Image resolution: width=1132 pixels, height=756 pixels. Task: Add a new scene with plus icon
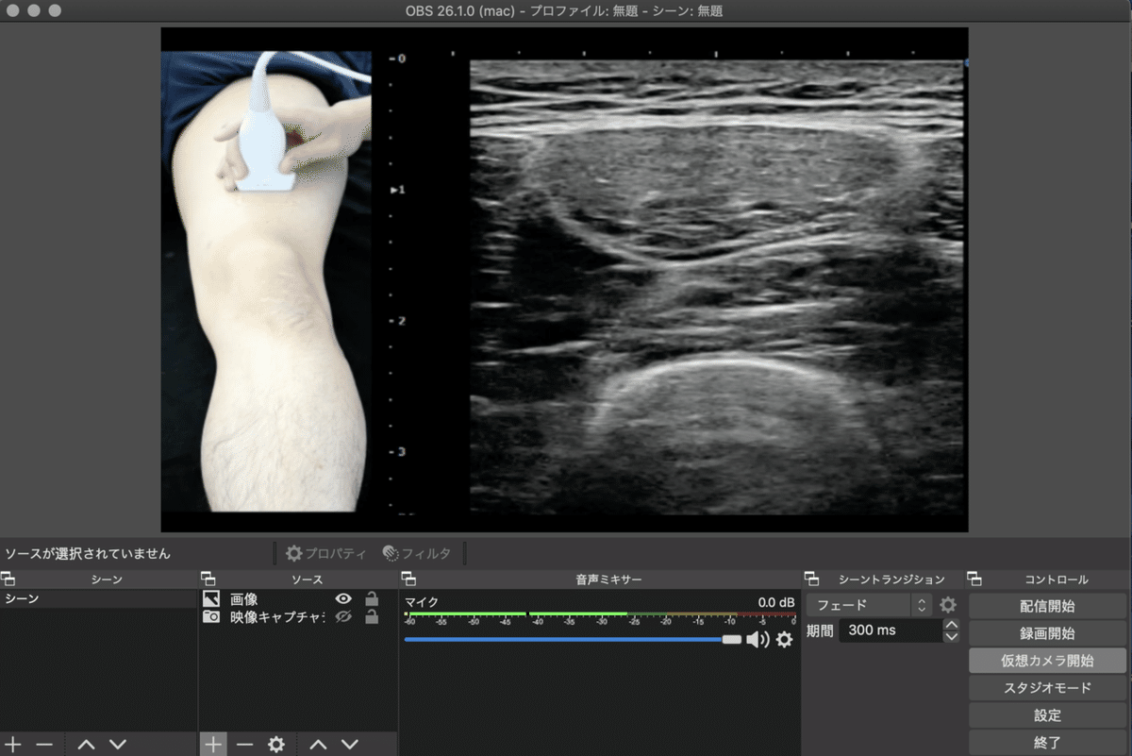coord(13,745)
